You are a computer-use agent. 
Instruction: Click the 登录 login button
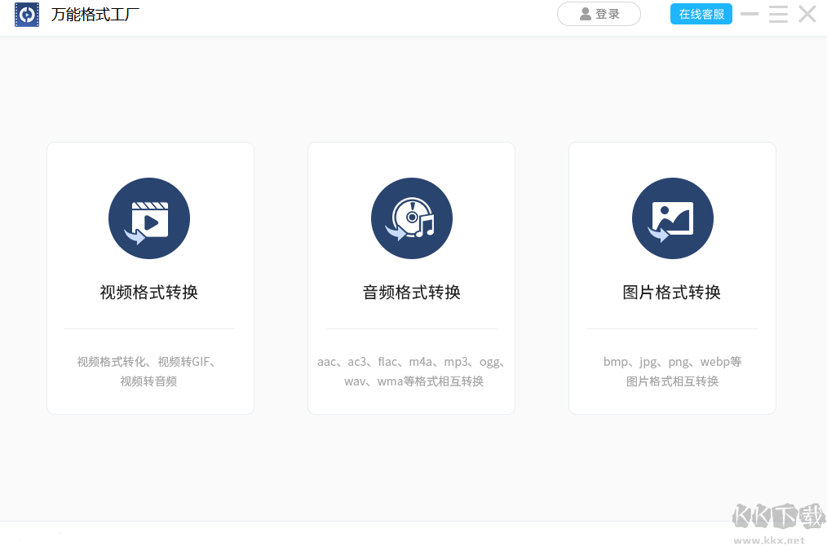point(599,14)
